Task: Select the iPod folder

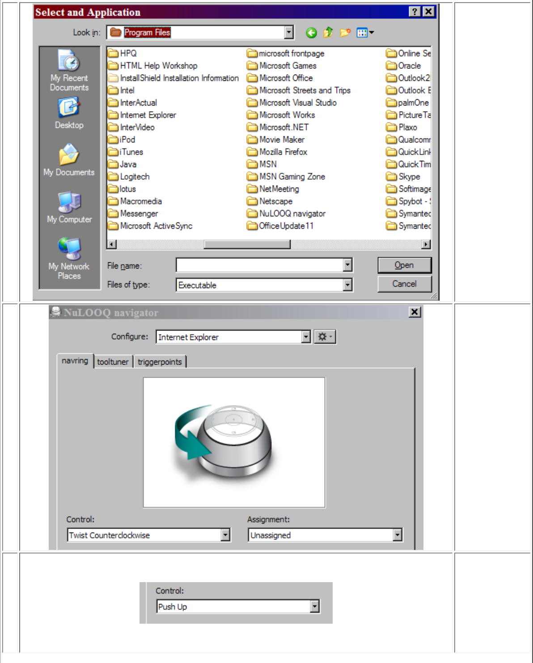Action: (x=122, y=139)
